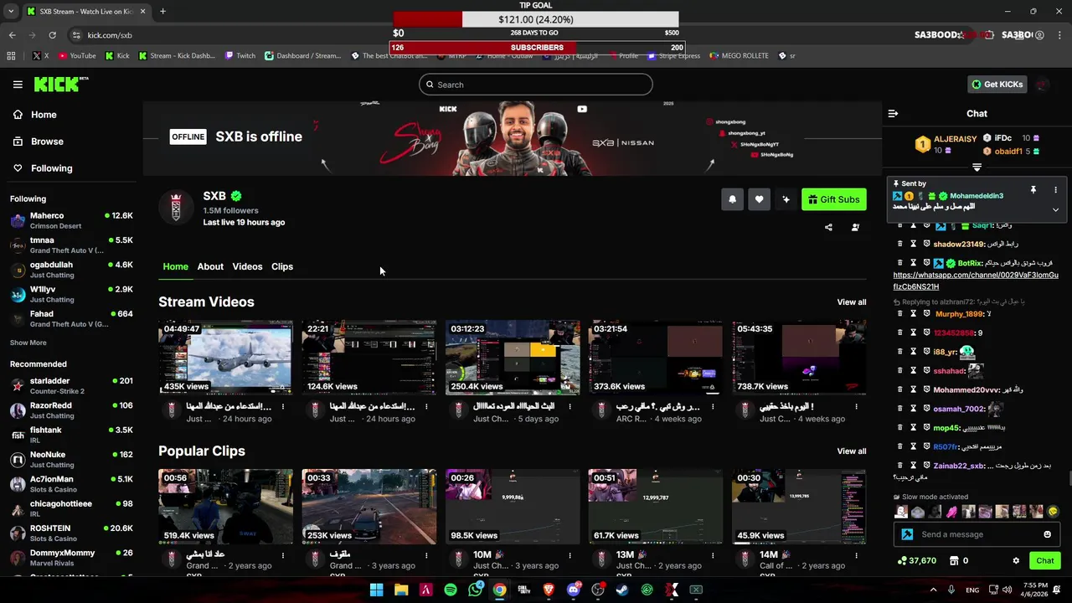Switch to the About tab
The image size is (1072, 603).
[x=210, y=266]
